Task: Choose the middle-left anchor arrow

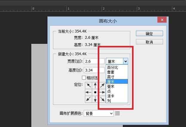Action: (89, 92)
